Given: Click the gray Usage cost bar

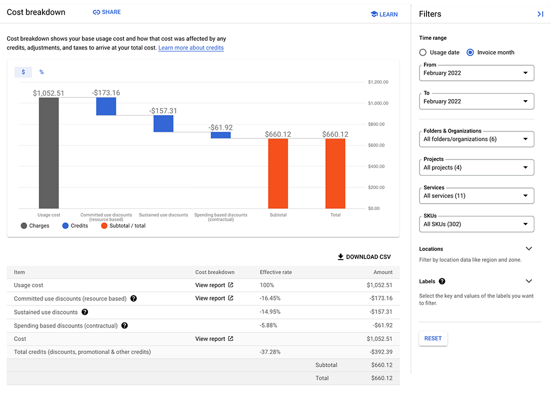Looking at the screenshot, I should tap(49, 153).
